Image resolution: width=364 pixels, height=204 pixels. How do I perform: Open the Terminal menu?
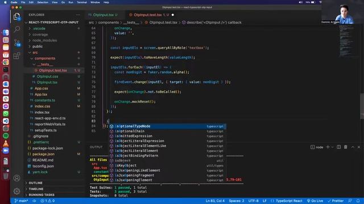tap(82, 2)
